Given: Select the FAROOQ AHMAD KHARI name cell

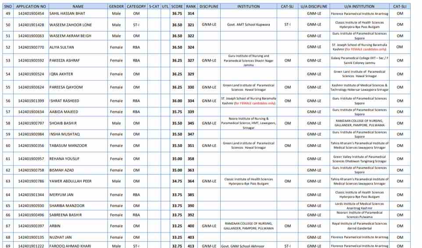Looking at the screenshot, I should click(x=70, y=246).
